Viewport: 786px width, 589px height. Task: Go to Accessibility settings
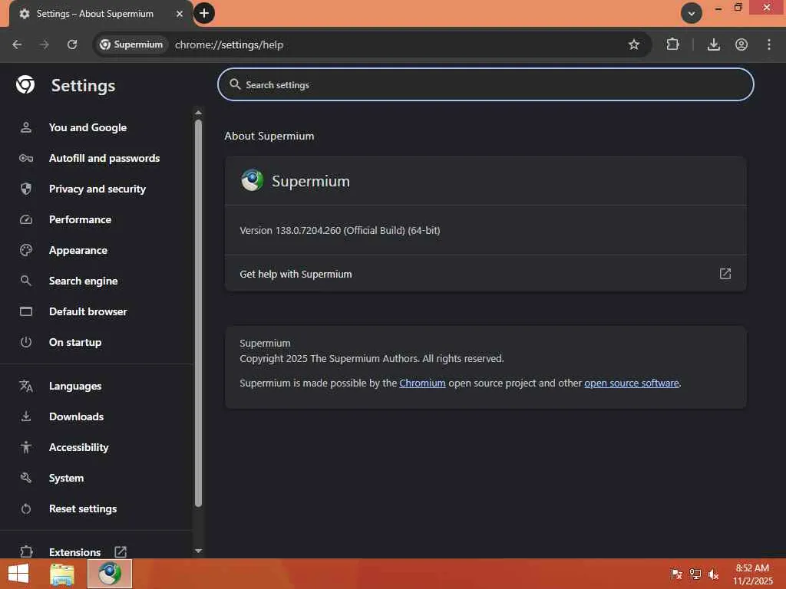coord(79,447)
